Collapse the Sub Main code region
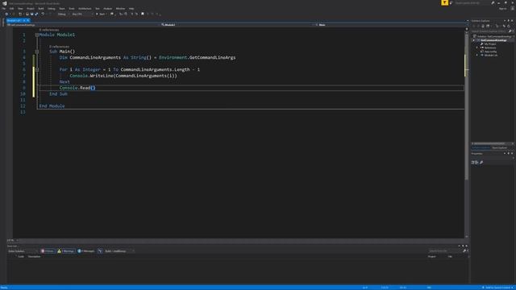The image size is (516, 290). (x=37, y=52)
